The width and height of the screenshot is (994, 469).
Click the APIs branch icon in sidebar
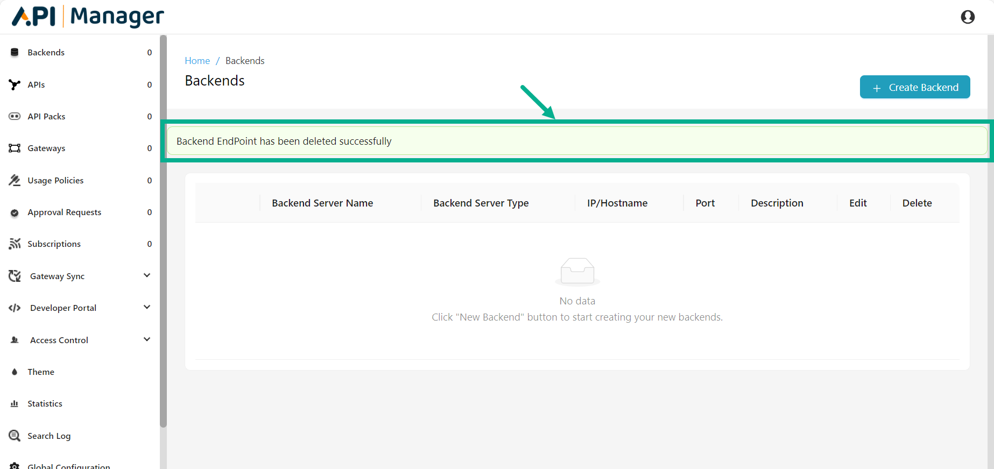[15, 84]
